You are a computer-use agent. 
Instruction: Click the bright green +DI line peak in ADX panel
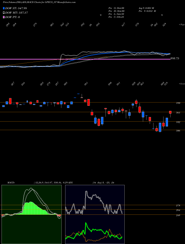(86, 223)
